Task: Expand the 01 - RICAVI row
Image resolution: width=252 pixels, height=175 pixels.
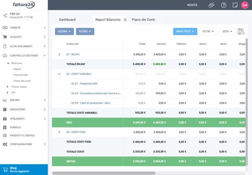Action: (59, 54)
